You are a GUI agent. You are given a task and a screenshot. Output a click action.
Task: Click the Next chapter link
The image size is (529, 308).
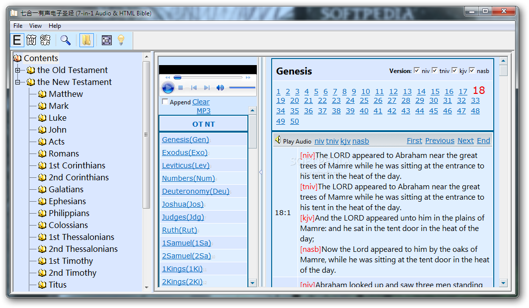coord(465,141)
